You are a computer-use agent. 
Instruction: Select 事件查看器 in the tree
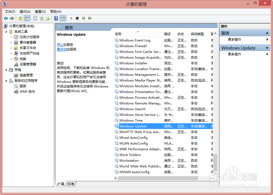pos(28,43)
